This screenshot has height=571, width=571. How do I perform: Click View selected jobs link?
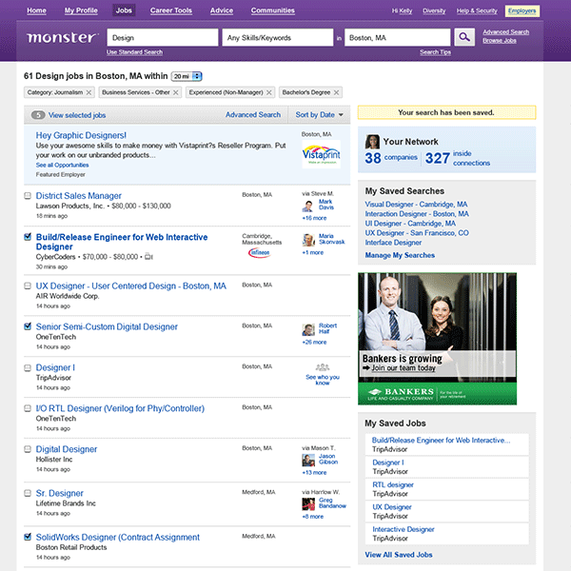pos(77,115)
